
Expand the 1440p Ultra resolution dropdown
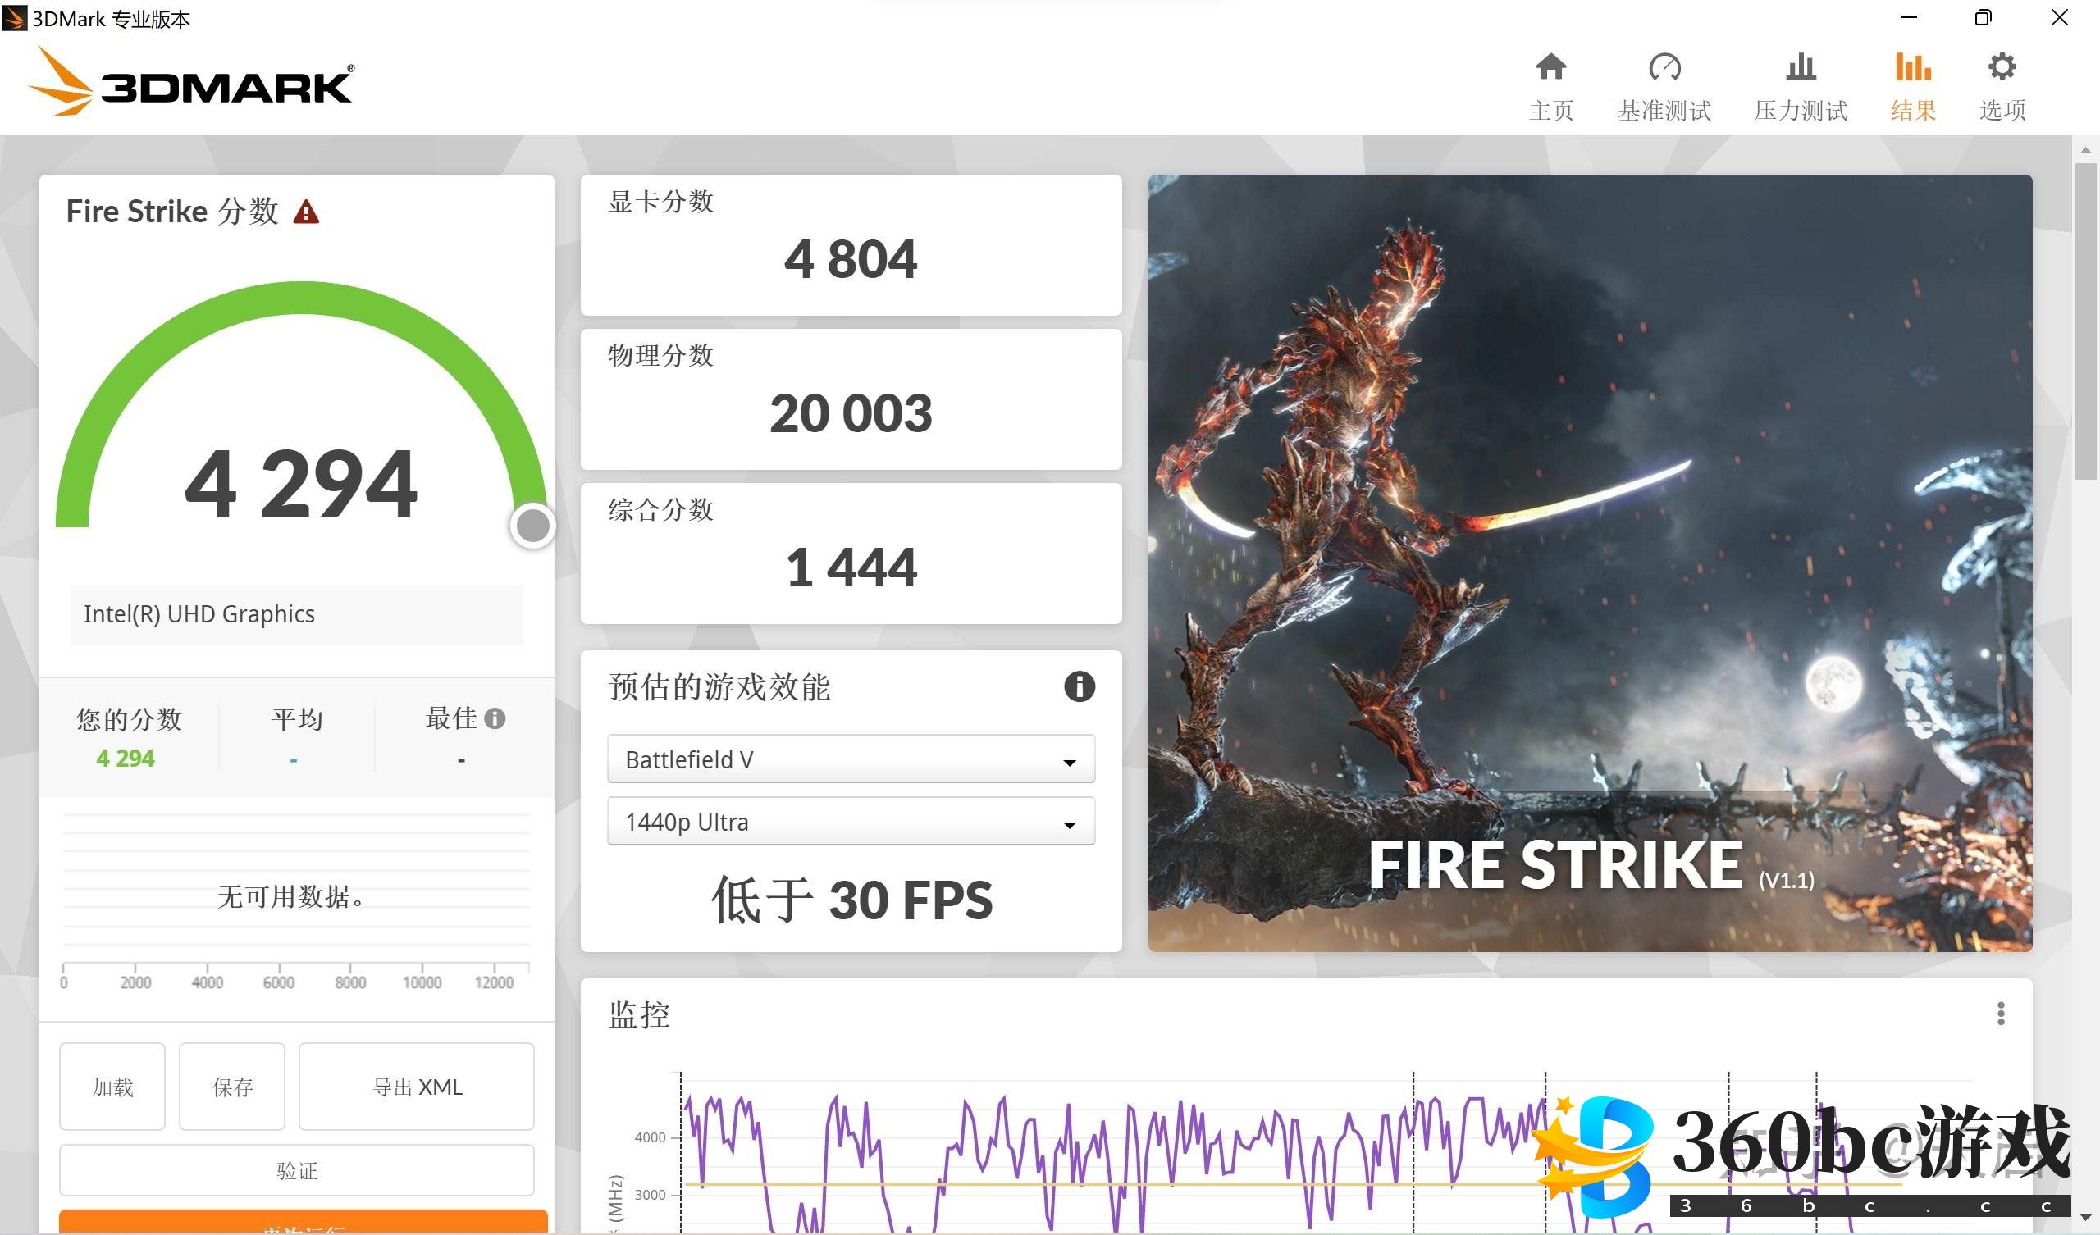(x=850, y=822)
